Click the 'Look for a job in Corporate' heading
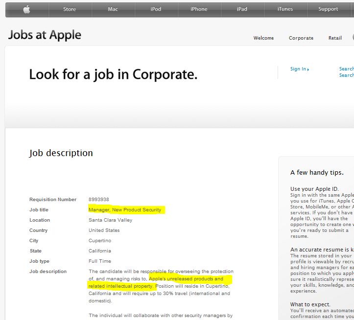Screen dimensions: 354x320 tap(113, 74)
